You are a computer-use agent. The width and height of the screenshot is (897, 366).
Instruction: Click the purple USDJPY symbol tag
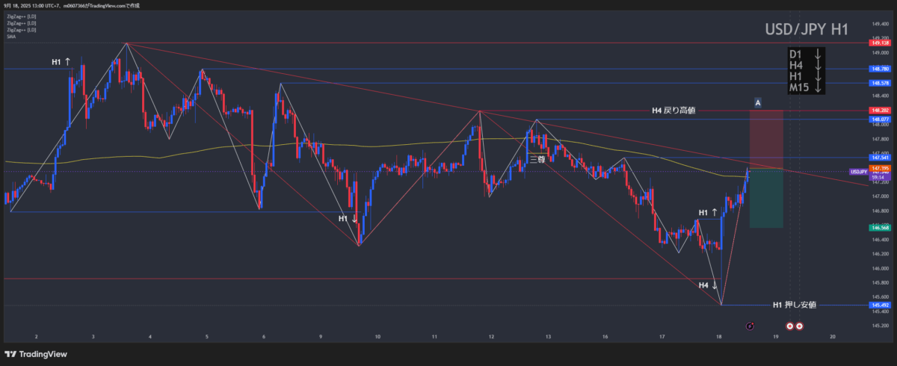(x=859, y=171)
